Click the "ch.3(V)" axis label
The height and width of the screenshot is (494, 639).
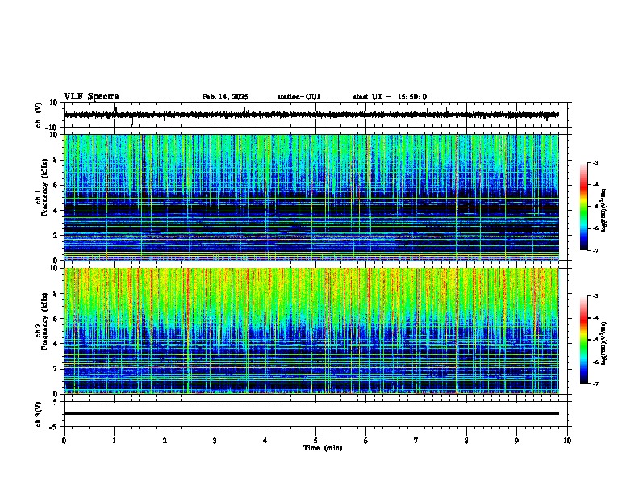pos(39,414)
